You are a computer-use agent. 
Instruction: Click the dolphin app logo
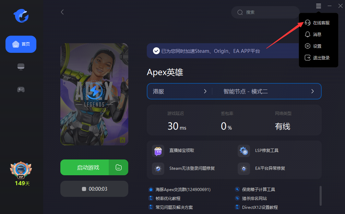click(21, 16)
